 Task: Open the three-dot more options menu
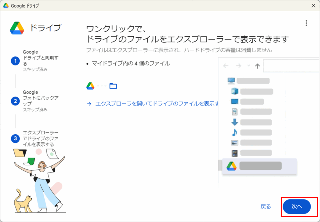306,23
